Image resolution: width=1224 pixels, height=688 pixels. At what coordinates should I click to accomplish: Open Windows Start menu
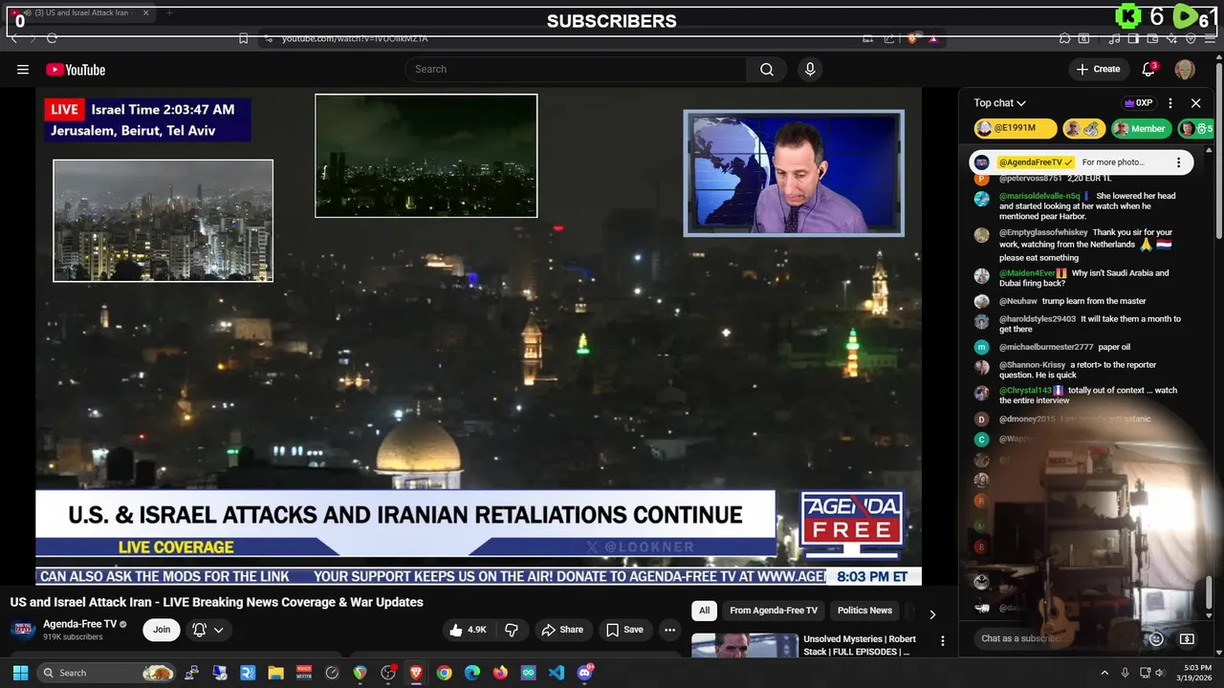click(20, 673)
